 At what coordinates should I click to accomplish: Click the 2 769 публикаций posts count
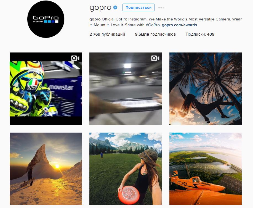click(x=107, y=34)
